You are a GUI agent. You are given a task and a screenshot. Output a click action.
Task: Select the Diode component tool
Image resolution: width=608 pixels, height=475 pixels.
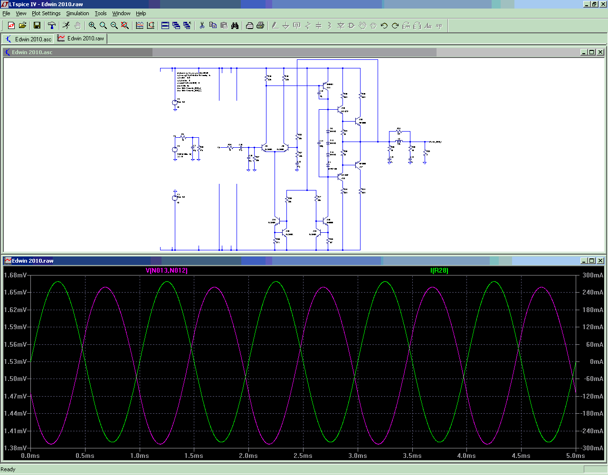341,26
